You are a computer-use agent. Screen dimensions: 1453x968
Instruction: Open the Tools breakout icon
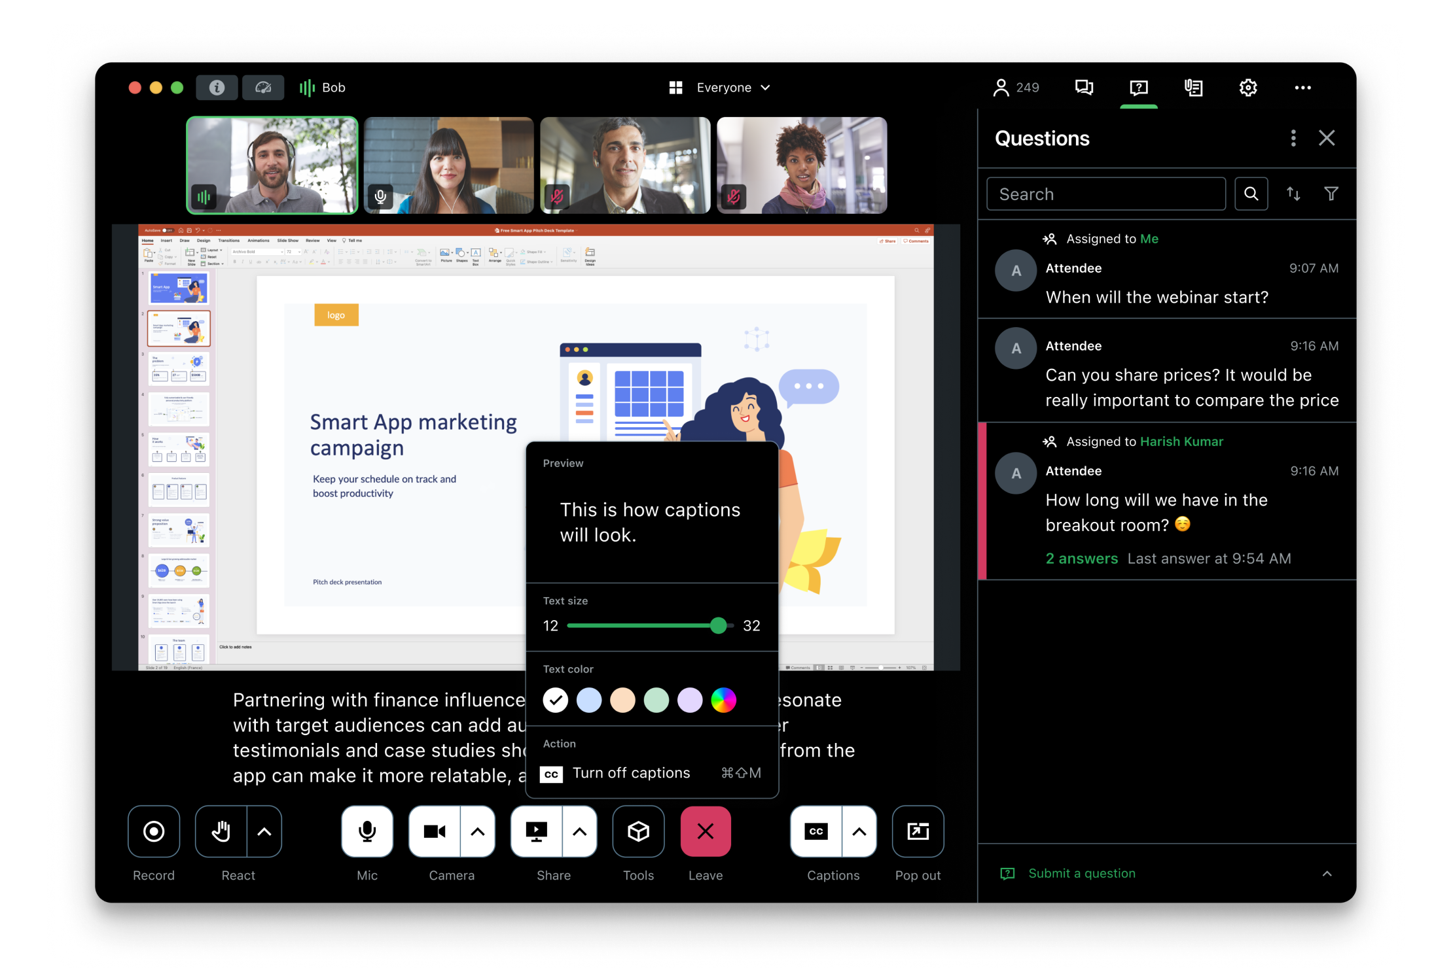(x=638, y=831)
